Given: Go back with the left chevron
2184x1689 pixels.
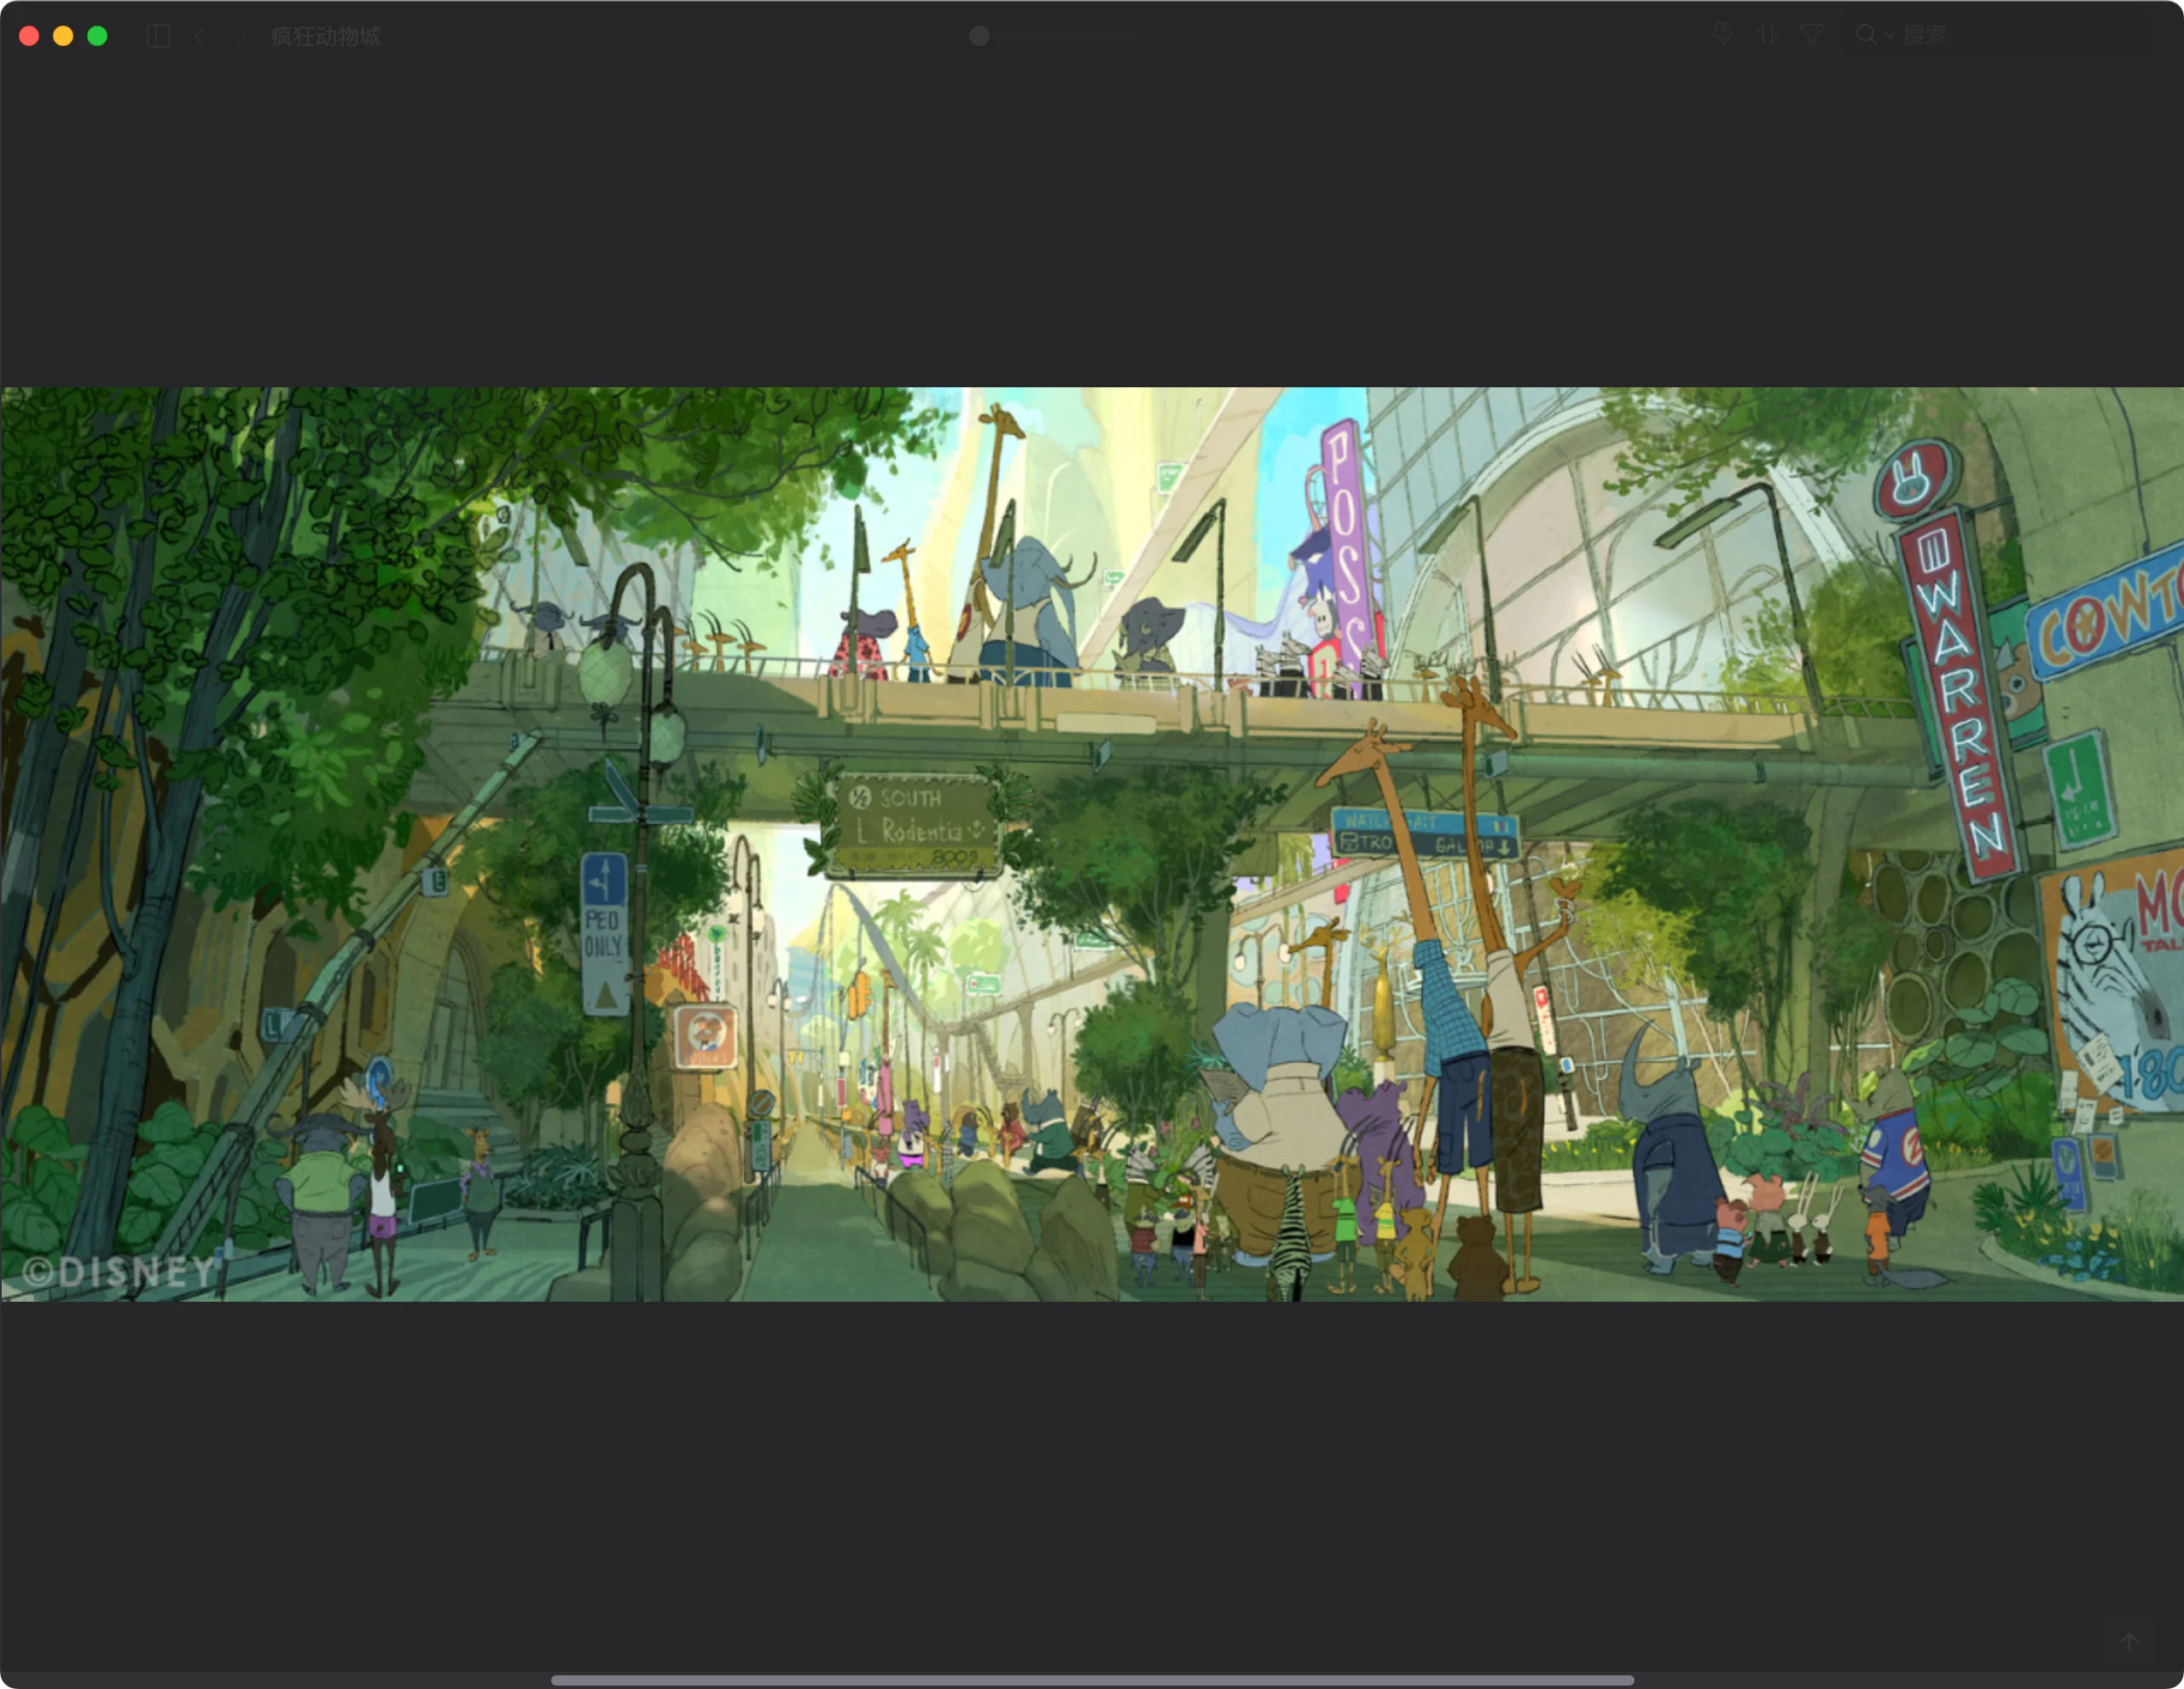Looking at the screenshot, I should pyautogui.click(x=201, y=37).
